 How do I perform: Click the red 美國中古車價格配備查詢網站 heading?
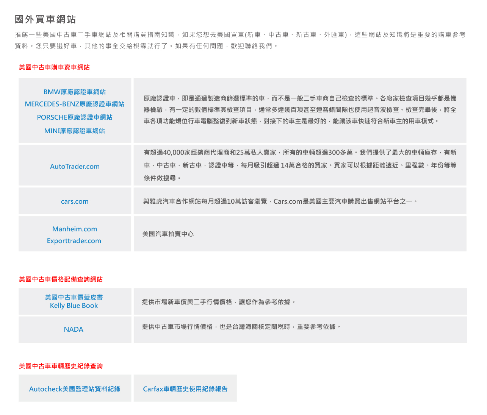point(61,279)
